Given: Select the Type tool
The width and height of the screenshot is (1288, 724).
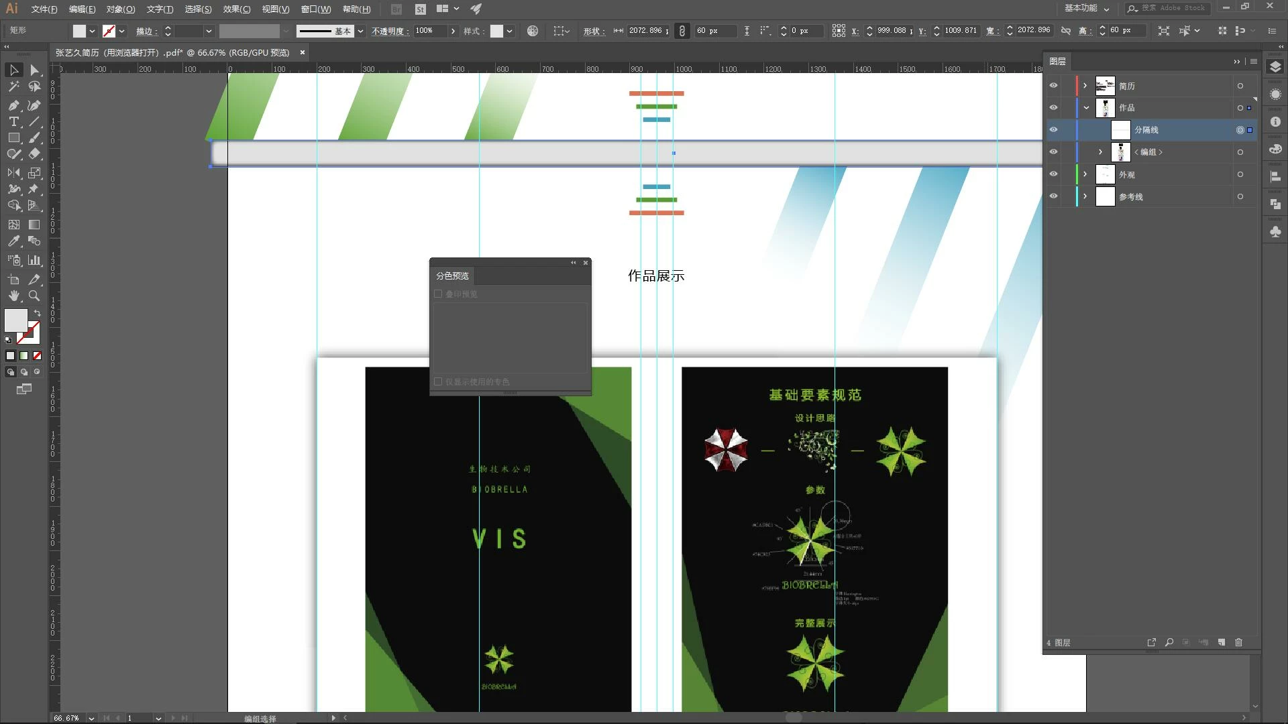Looking at the screenshot, I should 13,121.
